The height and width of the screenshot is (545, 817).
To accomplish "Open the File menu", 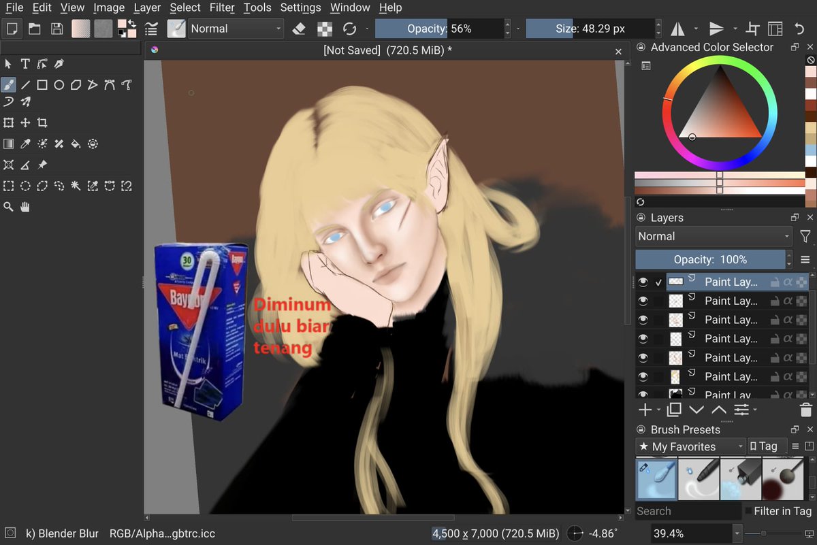I will click(14, 7).
